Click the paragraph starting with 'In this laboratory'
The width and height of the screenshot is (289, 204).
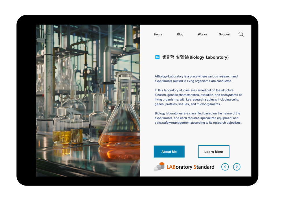[198, 97]
